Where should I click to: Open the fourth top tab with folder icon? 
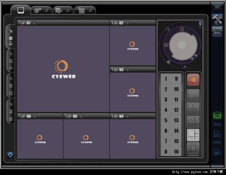(x=81, y=10)
